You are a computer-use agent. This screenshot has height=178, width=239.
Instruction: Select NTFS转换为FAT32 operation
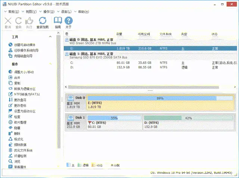point(24,94)
